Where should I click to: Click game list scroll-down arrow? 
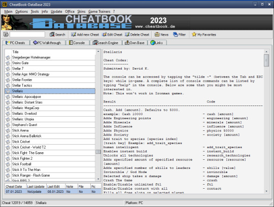(98, 179)
